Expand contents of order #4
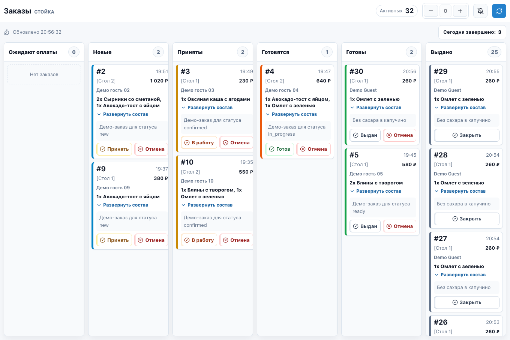 click(291, 114)
